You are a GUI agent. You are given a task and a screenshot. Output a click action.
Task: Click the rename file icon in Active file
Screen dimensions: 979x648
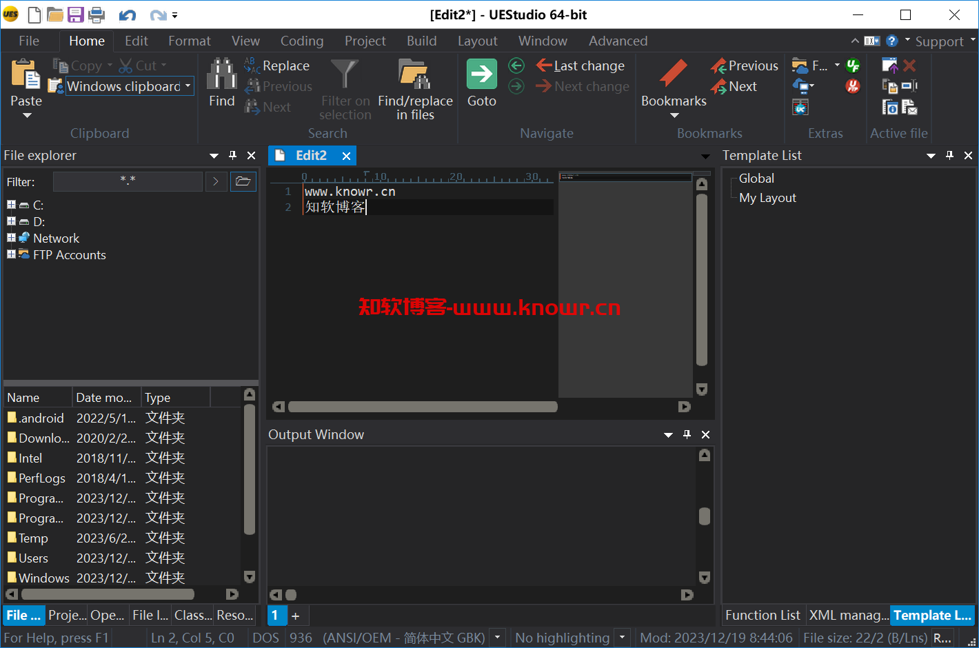(909, 86)
